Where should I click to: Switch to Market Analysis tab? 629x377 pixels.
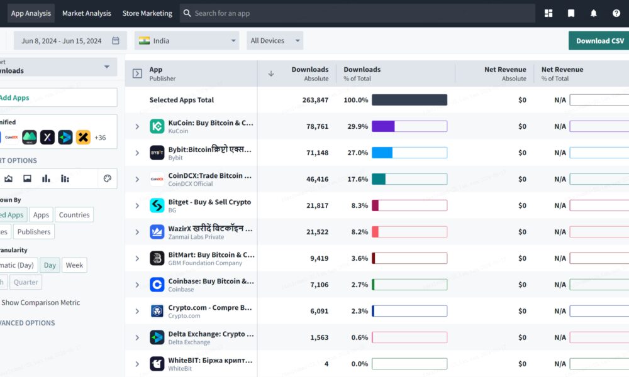point(86,13)
